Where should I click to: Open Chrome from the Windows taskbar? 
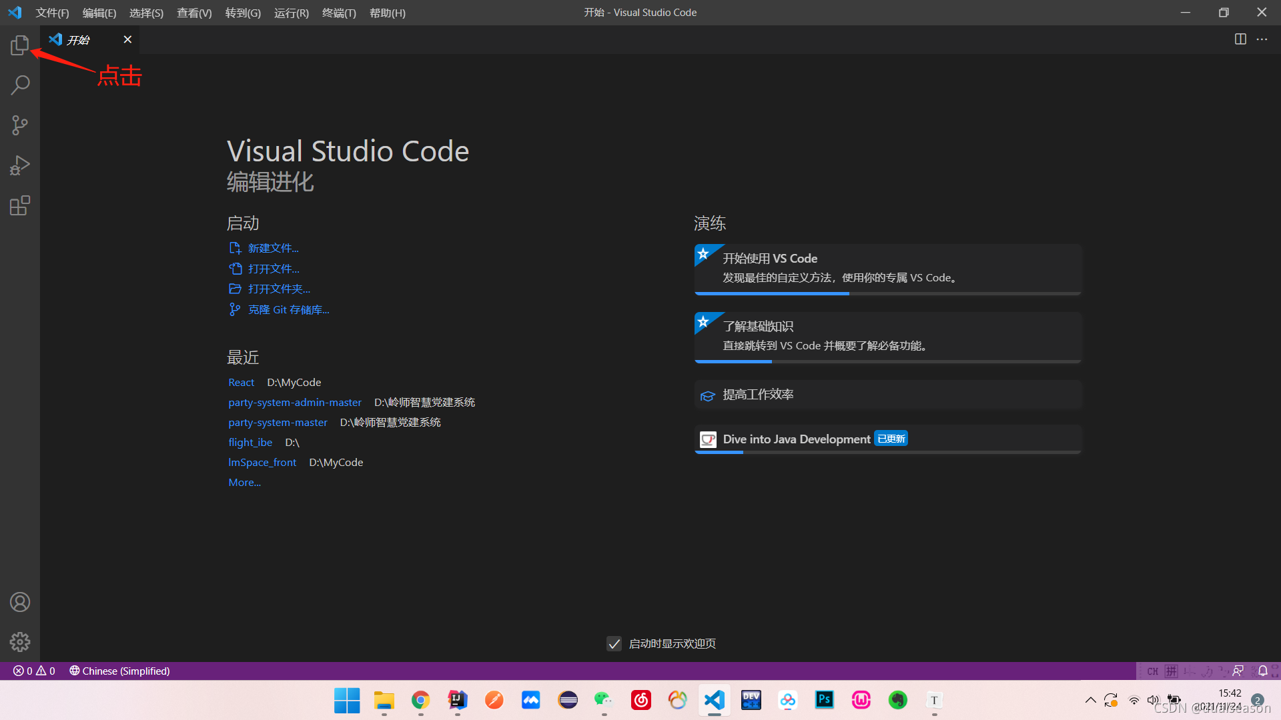coord(420,700)
